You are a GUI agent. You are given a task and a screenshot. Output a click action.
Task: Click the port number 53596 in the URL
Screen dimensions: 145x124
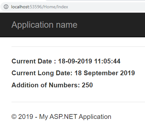pos(36,7)
